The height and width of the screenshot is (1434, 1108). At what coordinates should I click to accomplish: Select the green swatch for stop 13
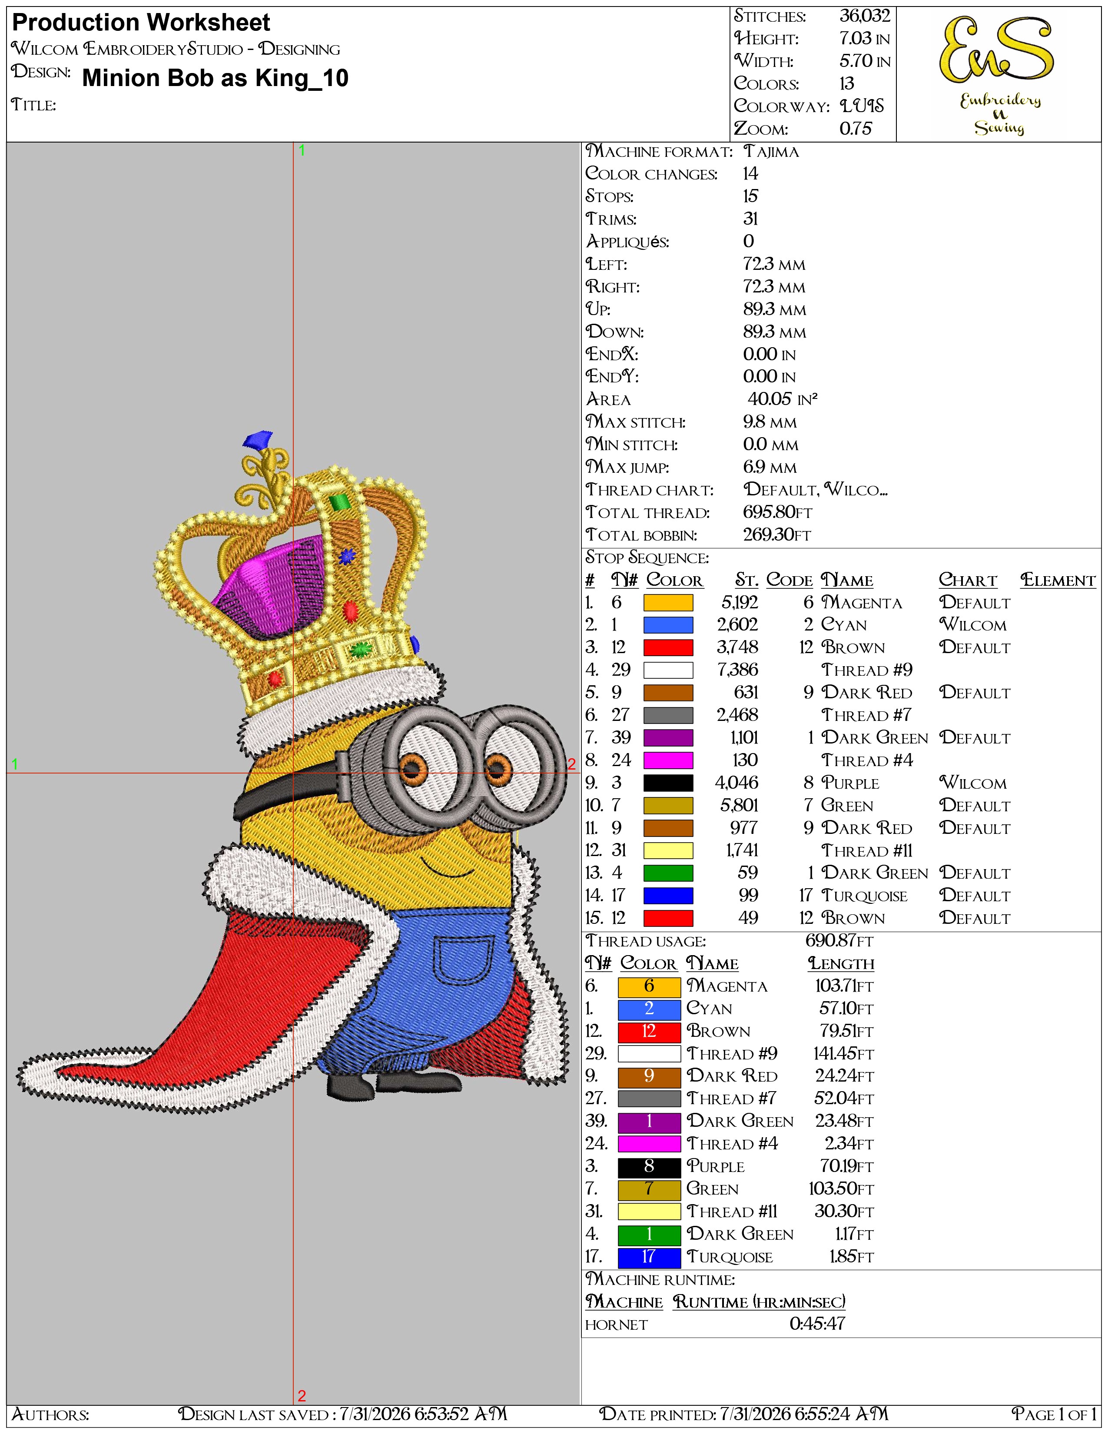coord(667,873)
